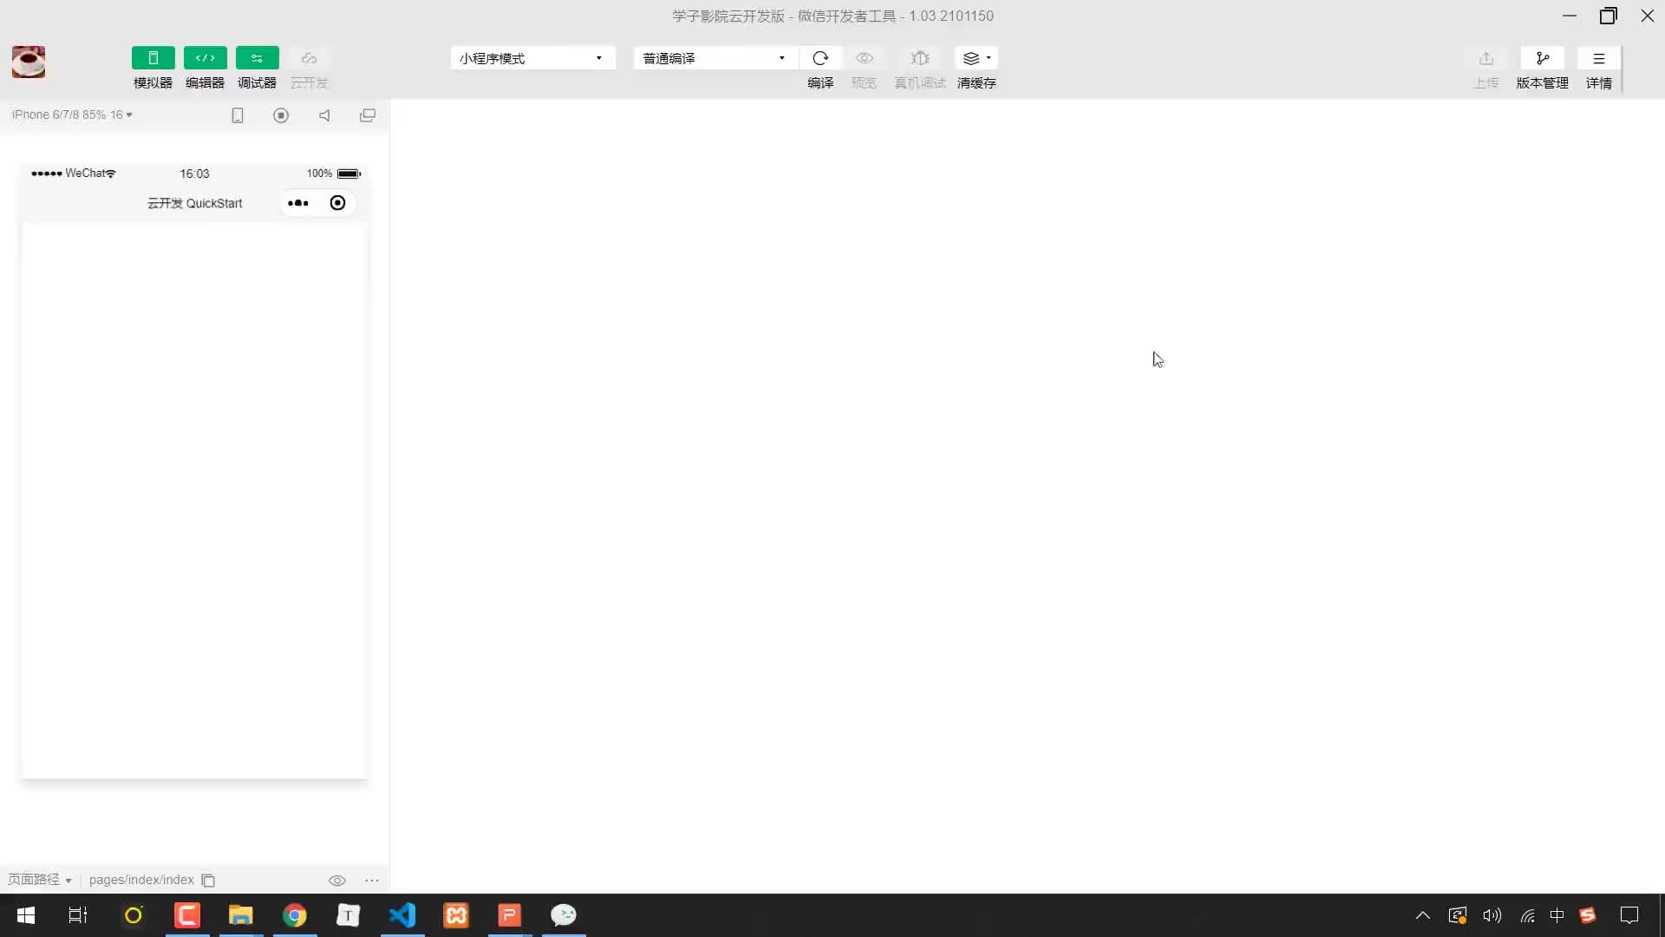Open the mini program three-dot capsule menu
1665x937 pixels.
point(298,203)
